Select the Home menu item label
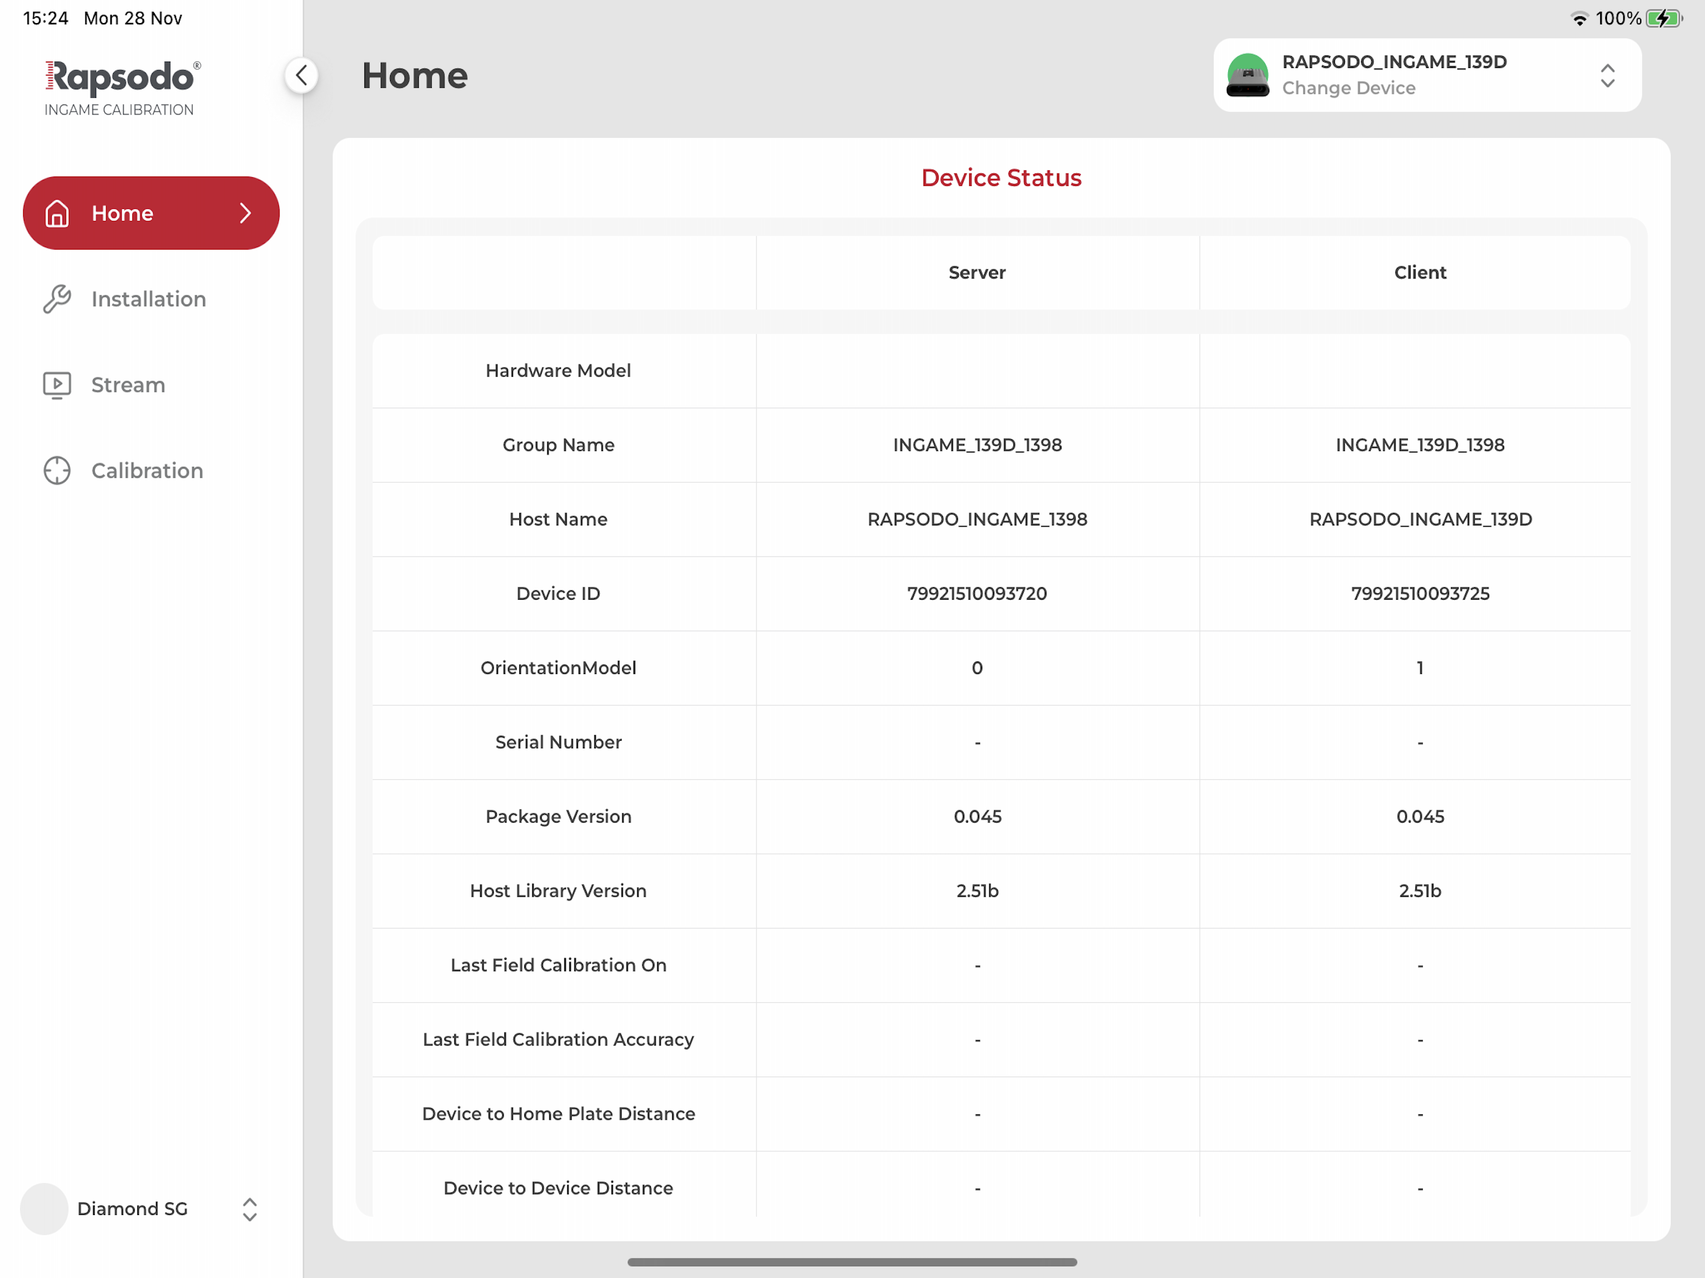The width and height of the screenshot is (1705, 1278). pos(122,213)
